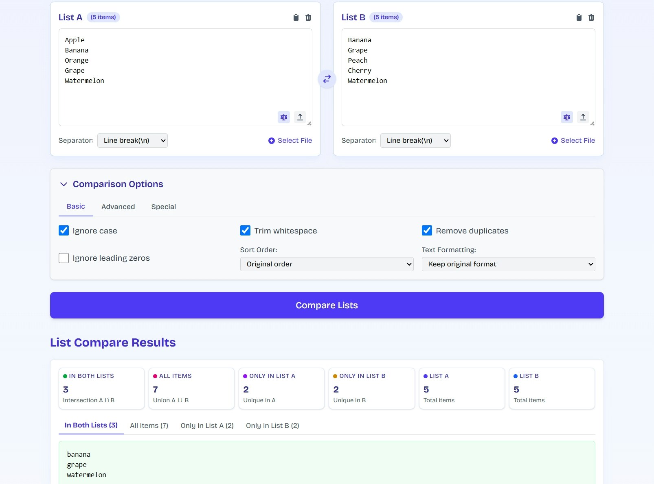The width and height of the screenshot is (654, 484).
Task: Click the List B resize handle
Action: point(593,123)
